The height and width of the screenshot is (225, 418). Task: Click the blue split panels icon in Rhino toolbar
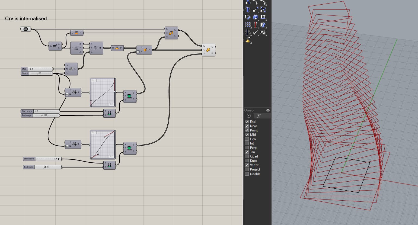263,25
